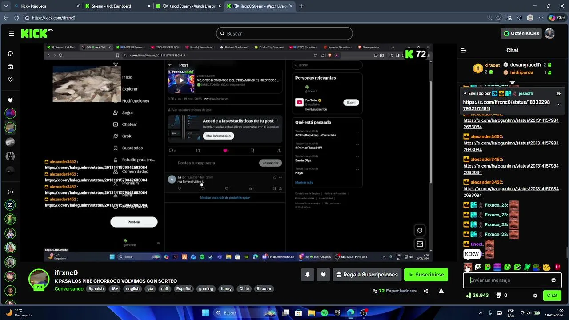Go to Kick home via house icon
The height and width of the screenshot is (320, 569).
(10, 53)
